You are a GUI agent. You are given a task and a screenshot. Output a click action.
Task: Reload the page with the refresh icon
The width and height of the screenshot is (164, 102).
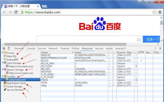[x=16, y=12]
